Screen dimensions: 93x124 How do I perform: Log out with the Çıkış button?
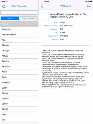(x=89, y=6)
